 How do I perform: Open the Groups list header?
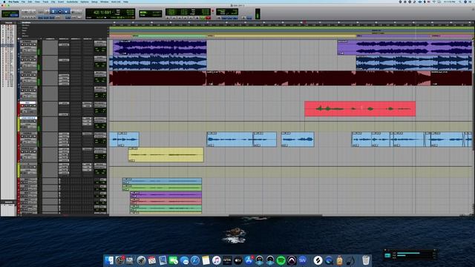(8, 202)
